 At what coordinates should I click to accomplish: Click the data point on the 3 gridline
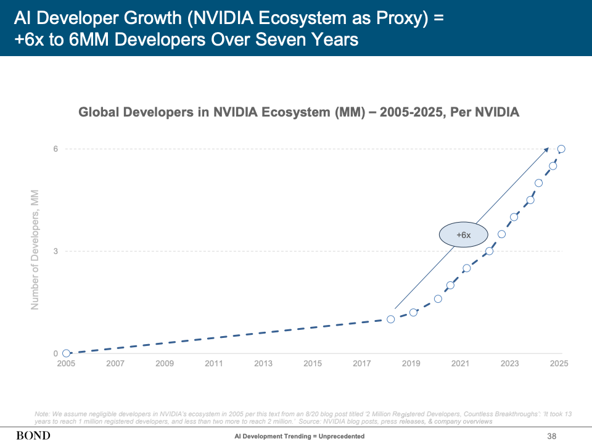(489, 251)
